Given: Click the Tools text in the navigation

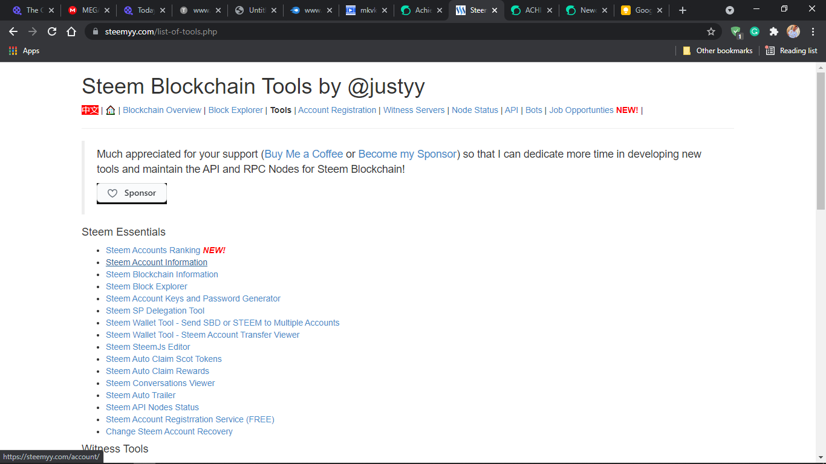Looking at the screenshot, I should pyautogui.click(x=281, y=110).
